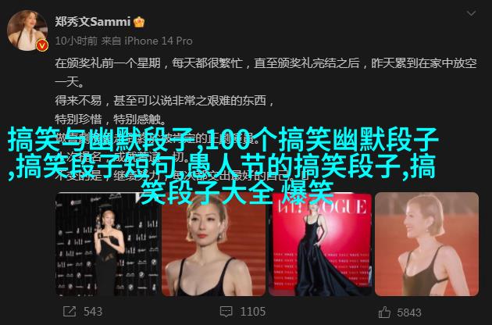The image size is (492, 325).
Task: Open the 郑秀文Sammi username link
Action: point(93,22)
